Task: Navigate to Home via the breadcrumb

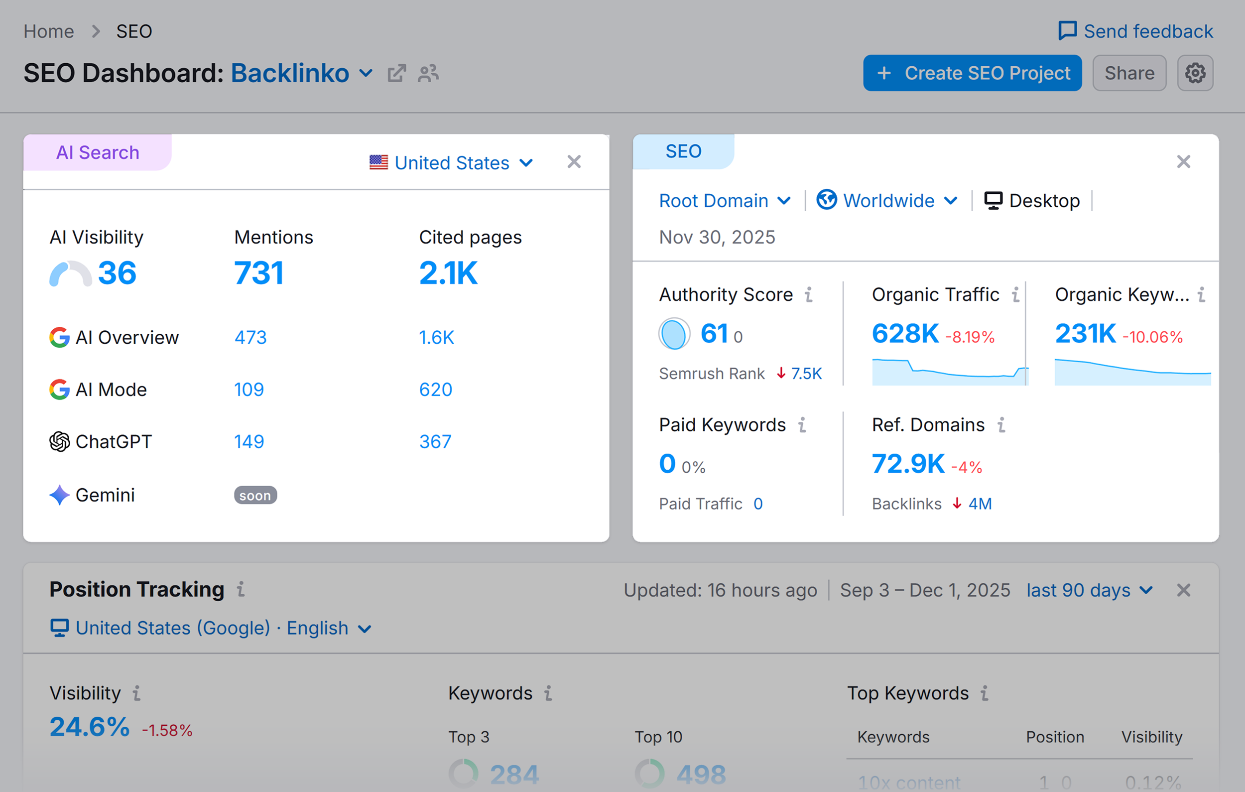Action: click(48, 31)
